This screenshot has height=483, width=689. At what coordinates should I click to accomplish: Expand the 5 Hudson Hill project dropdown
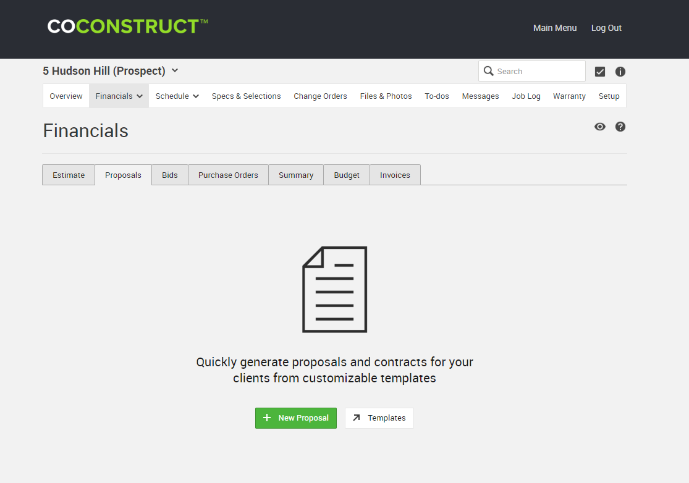click(x=175, y=71)
